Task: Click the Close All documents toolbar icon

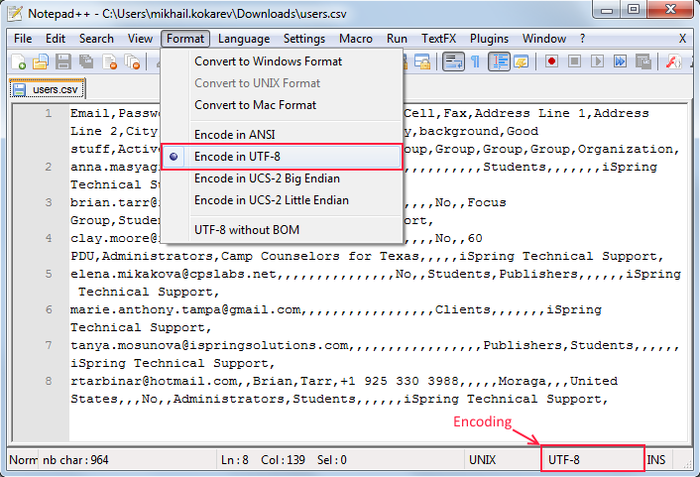Action: [132, 61]
